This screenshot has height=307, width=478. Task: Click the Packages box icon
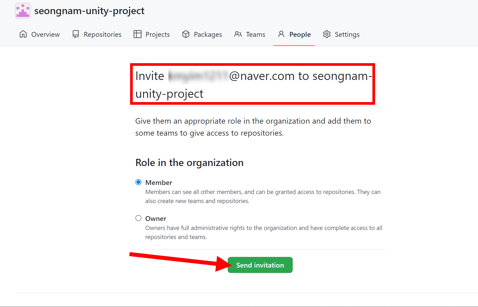pos(186,34)
